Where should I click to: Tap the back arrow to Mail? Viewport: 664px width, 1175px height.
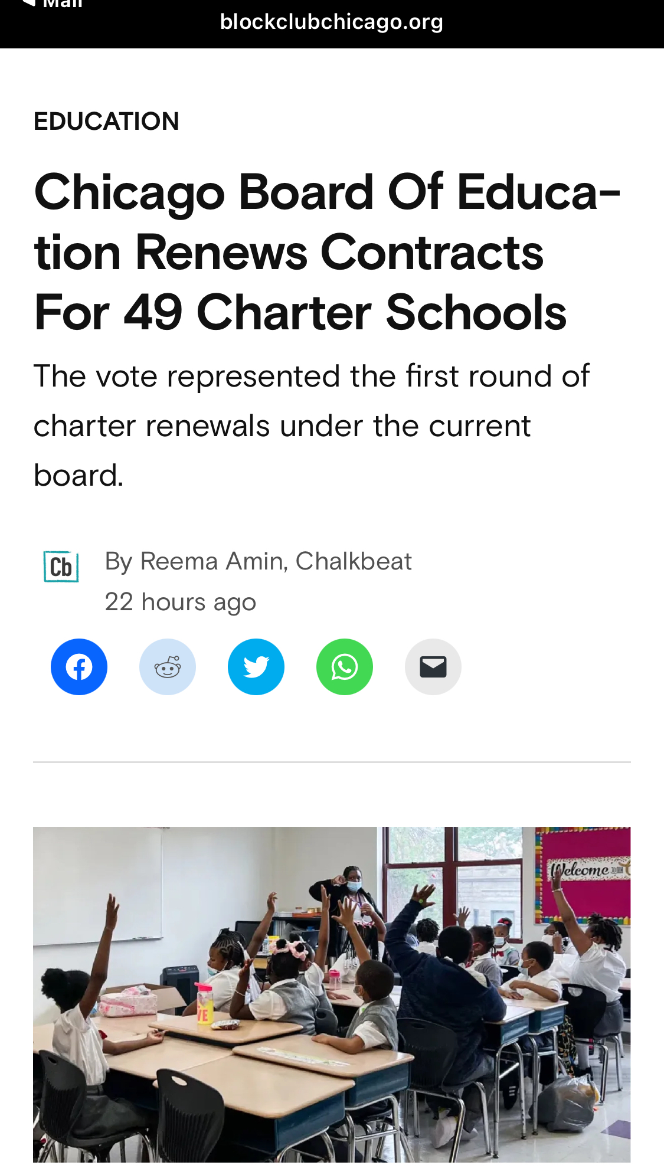tap(28, 3)
